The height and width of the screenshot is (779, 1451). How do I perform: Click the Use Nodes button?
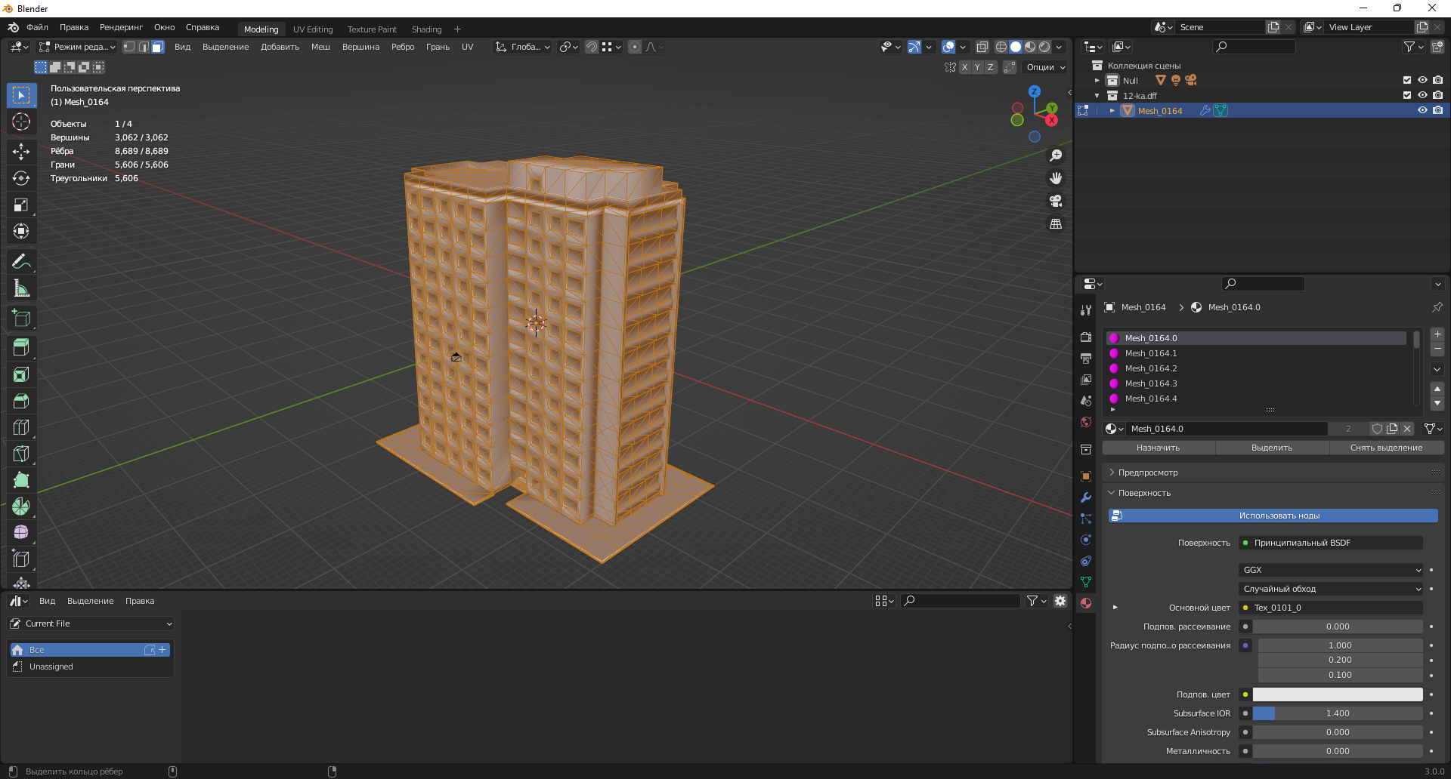[1273, 516]
